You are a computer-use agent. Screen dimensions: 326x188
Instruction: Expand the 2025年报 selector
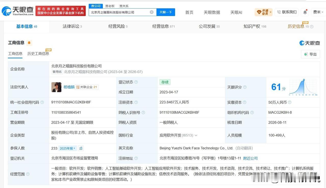pyautogui.click(x=67, y=148)
